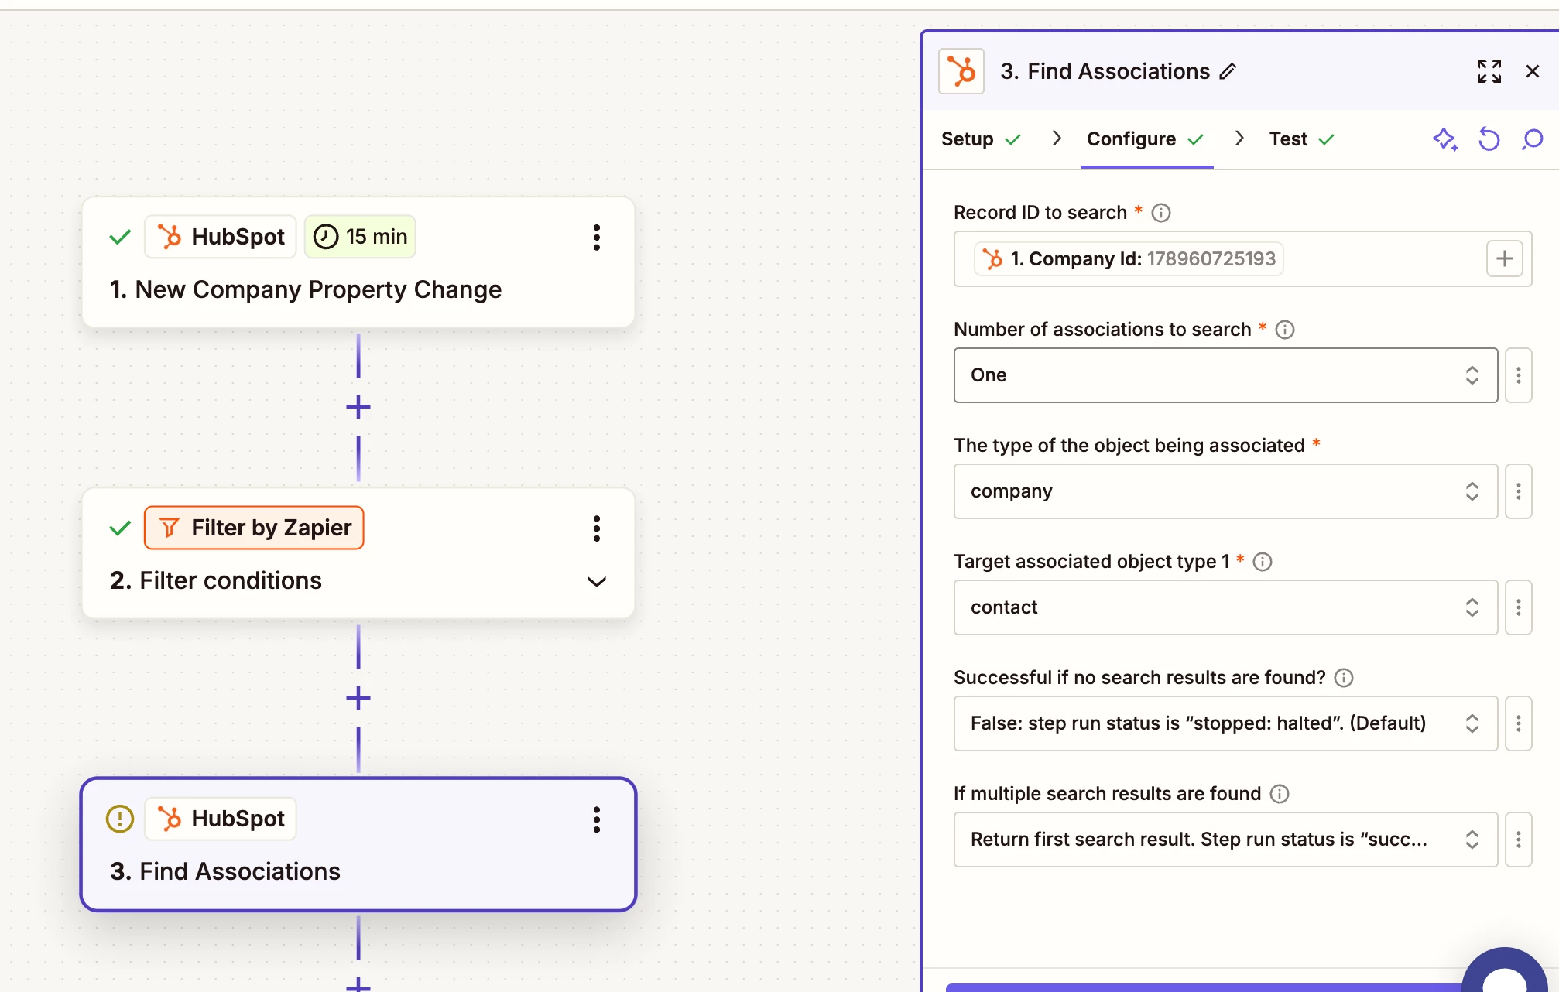Image resolution: width=1559 pixels, height=992 pixels.
Task: Click the 15 min polling interval badge
Action: 360,237
